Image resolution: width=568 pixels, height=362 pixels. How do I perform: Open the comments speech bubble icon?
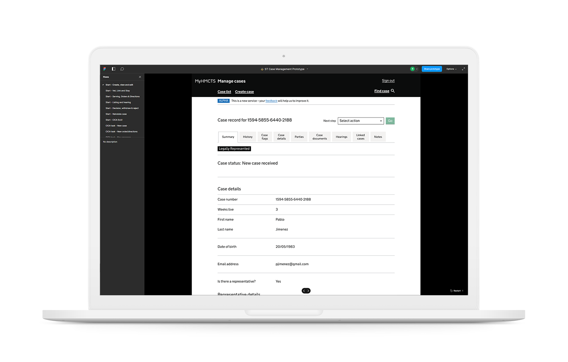(122, 69)
